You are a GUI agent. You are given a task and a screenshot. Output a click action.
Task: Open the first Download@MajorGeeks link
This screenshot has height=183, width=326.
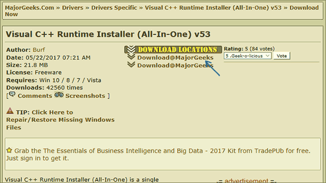click(175, 57)
